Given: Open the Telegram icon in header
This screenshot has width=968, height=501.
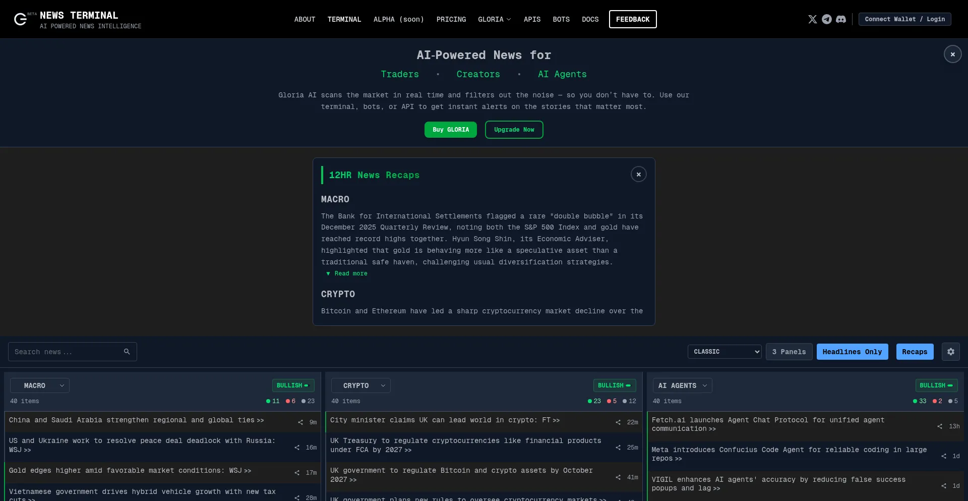Looking at the screenshot, I should pos(826,19).
